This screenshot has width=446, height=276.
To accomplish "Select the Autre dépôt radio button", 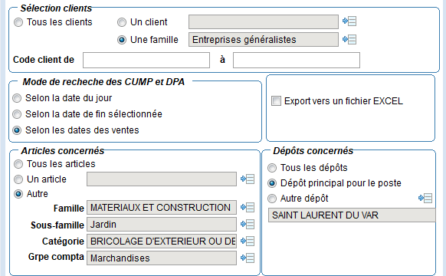I will [272, 199].
